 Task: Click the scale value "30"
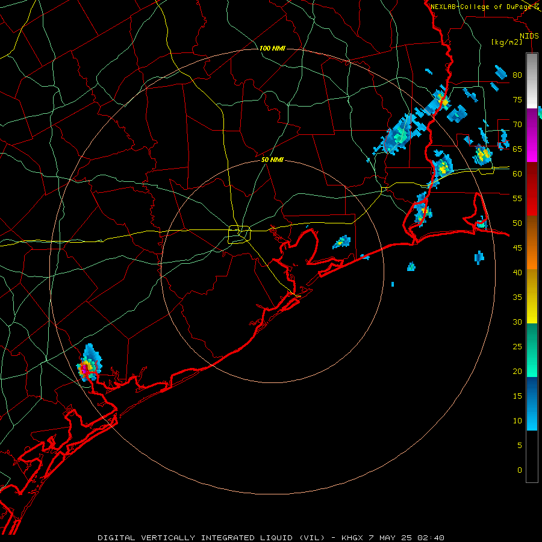(517, 322)
